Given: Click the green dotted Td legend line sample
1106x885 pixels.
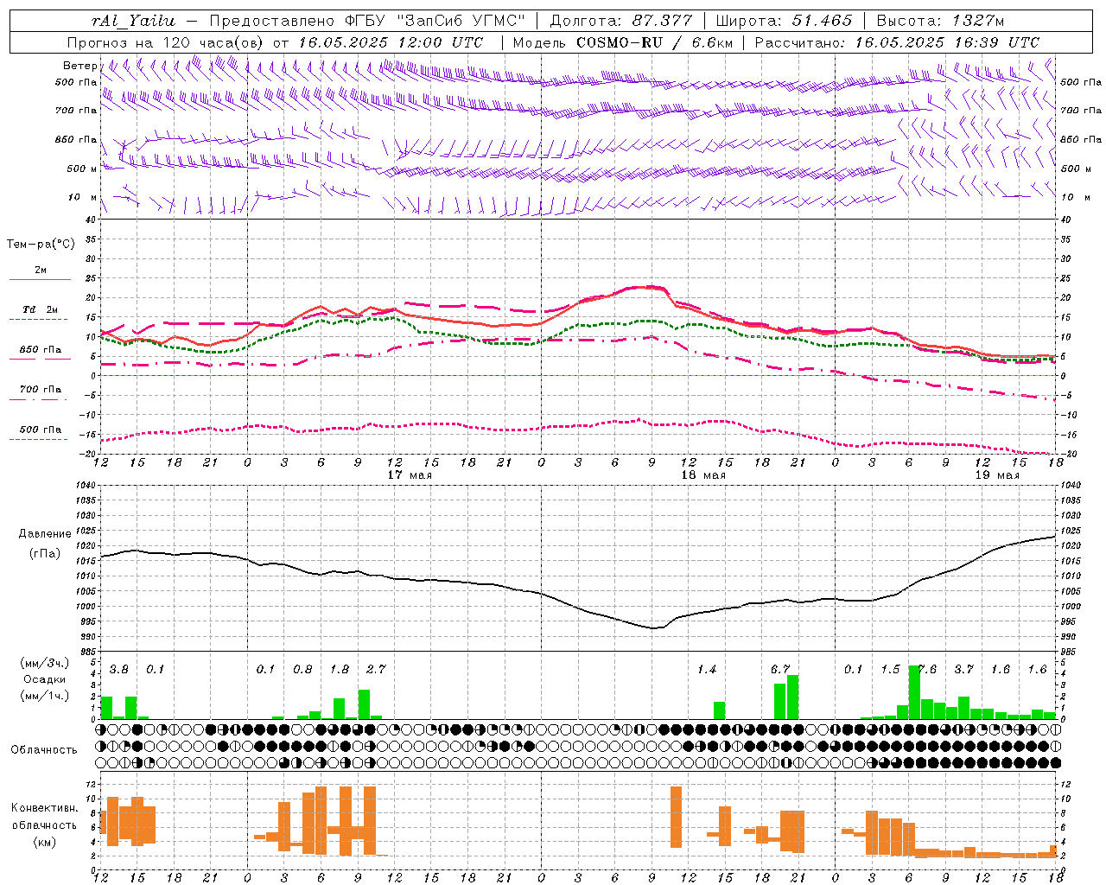Looking at the screenshot, I should pos(38,320).
